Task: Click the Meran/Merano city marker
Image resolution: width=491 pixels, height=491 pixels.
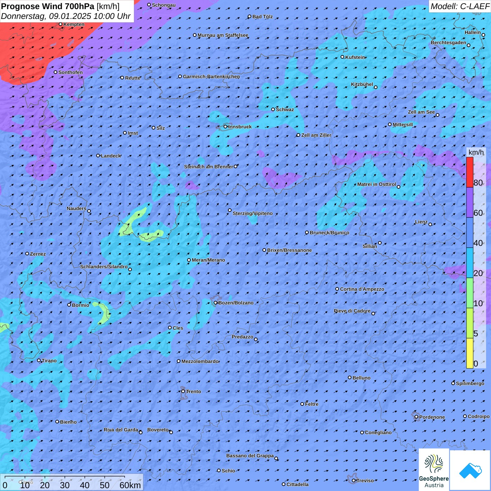Action: click(189, 260)
